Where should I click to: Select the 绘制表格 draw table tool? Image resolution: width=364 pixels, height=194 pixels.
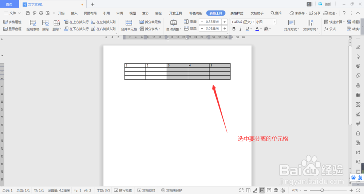(x=33, y=25)
